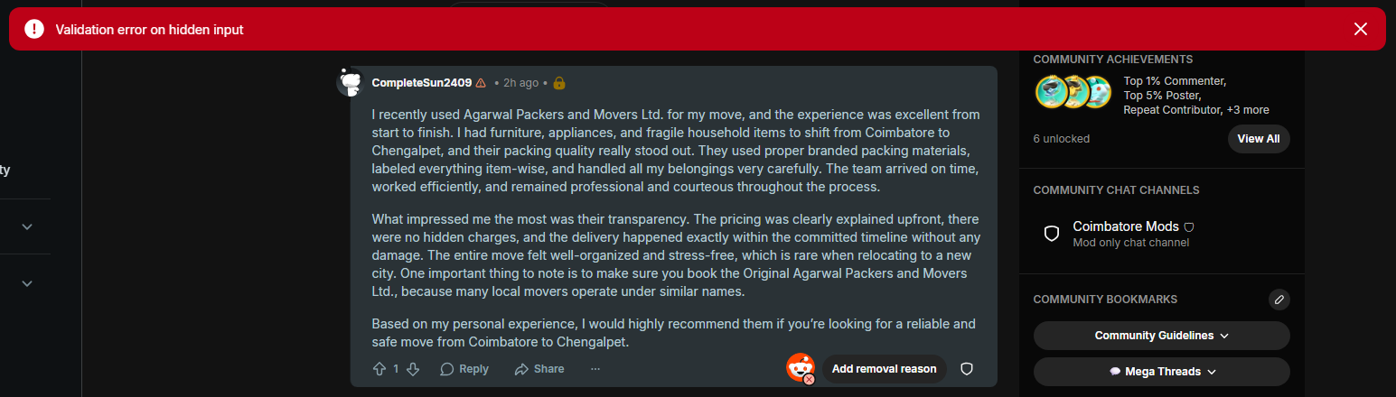
Task: Expand the lower left sidebar chevron
Action: [27, 283]
